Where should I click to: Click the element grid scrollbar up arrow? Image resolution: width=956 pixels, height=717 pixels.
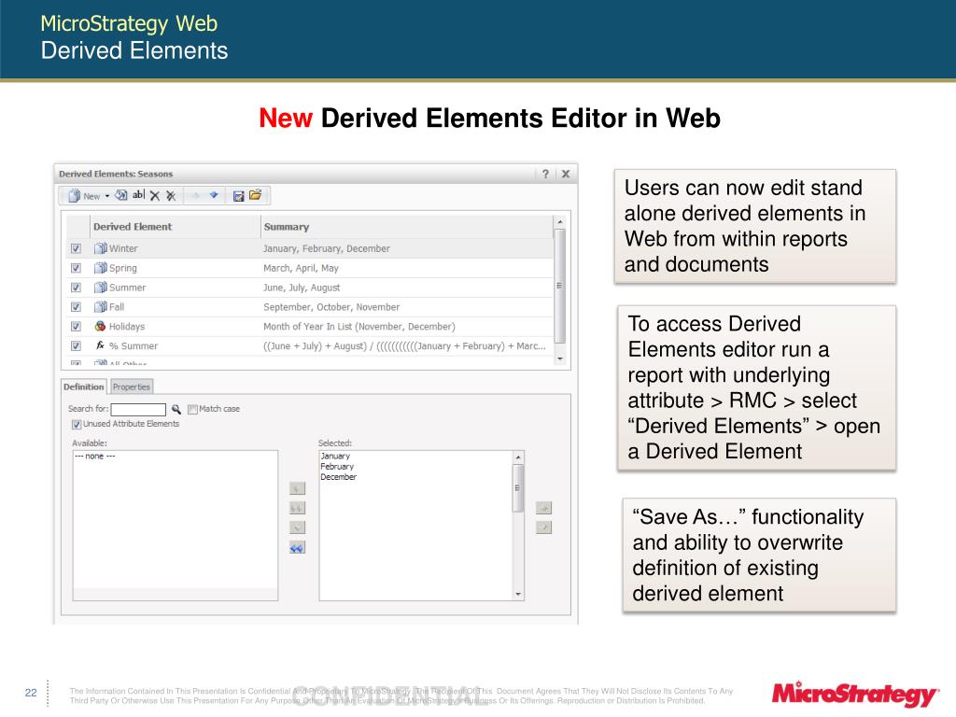coord(560,222)
